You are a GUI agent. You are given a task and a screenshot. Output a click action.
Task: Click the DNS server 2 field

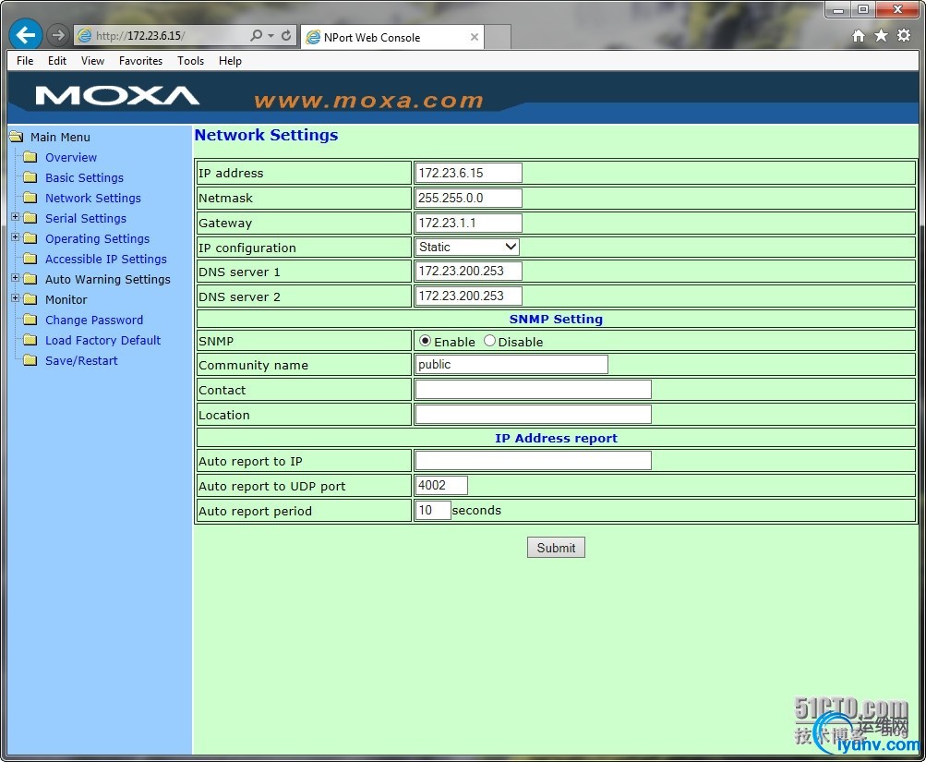coord(468,296)
